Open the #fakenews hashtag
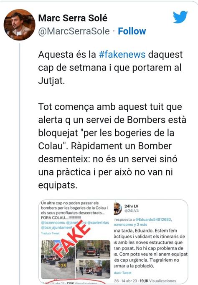Viewport: 198px width, 285px height. point(122,54)
